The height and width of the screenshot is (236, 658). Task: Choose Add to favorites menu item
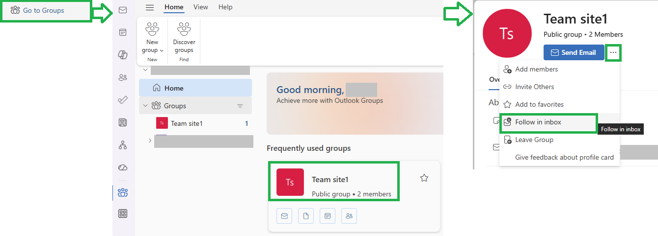tap(559, 104)
